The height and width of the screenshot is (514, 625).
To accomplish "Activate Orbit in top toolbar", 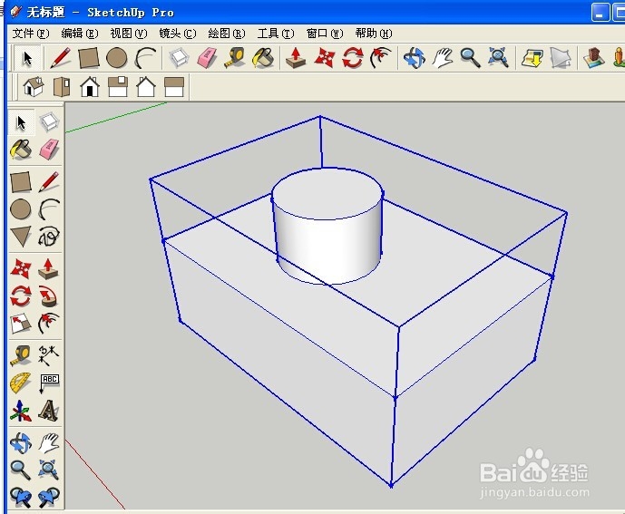I will click(415, 58).
